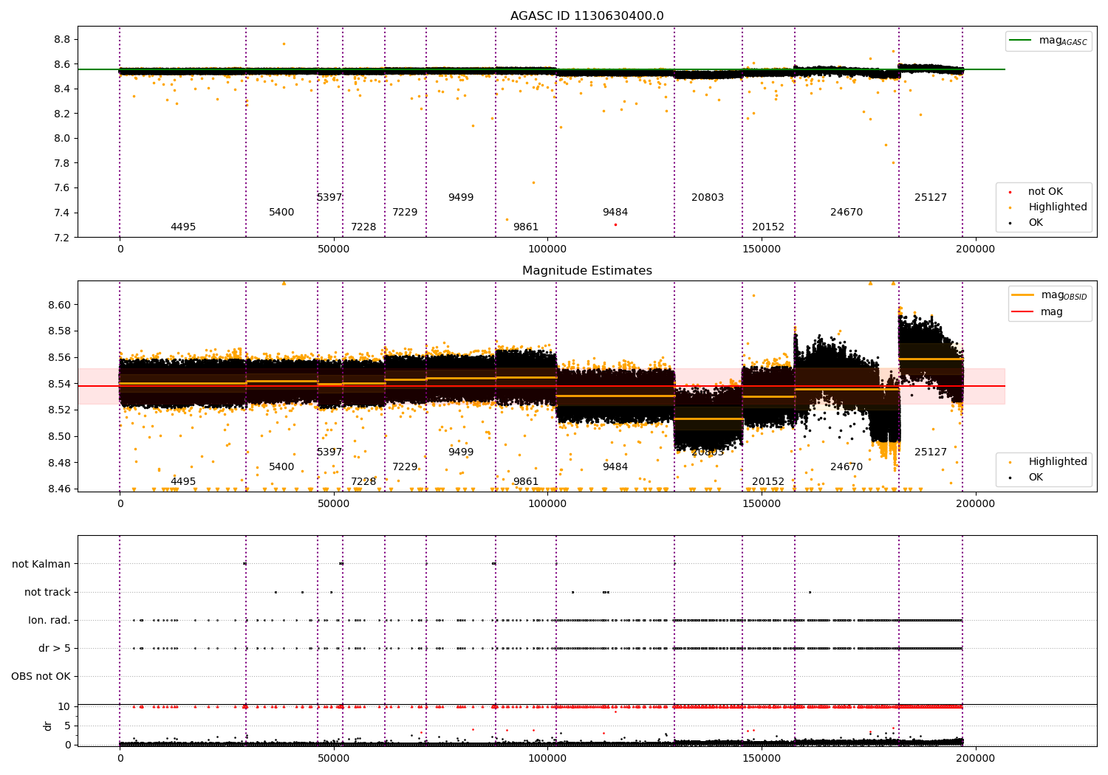This screenshot has width=1108, height=775.
Task: Click x-axis tick 150000 in the bottom plot
Action: pos(762,759)
